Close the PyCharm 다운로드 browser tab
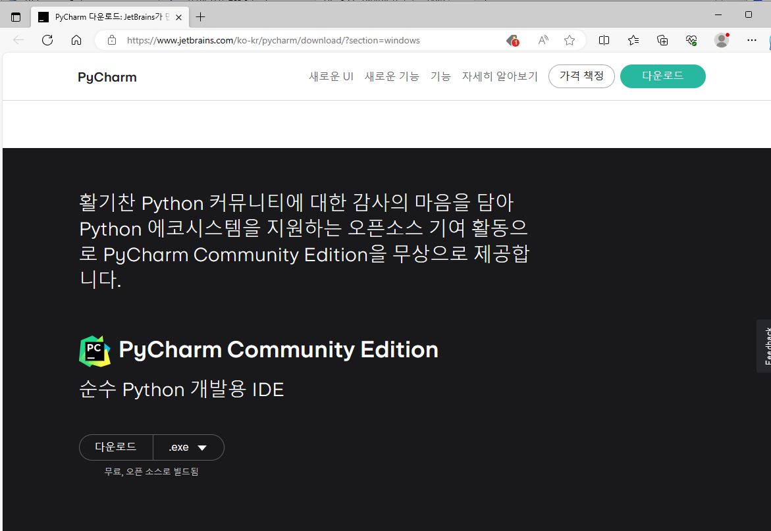Viewport: 771px width, 531px height. tap(178, 17)
